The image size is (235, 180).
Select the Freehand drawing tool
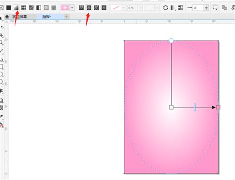[1, 52]
